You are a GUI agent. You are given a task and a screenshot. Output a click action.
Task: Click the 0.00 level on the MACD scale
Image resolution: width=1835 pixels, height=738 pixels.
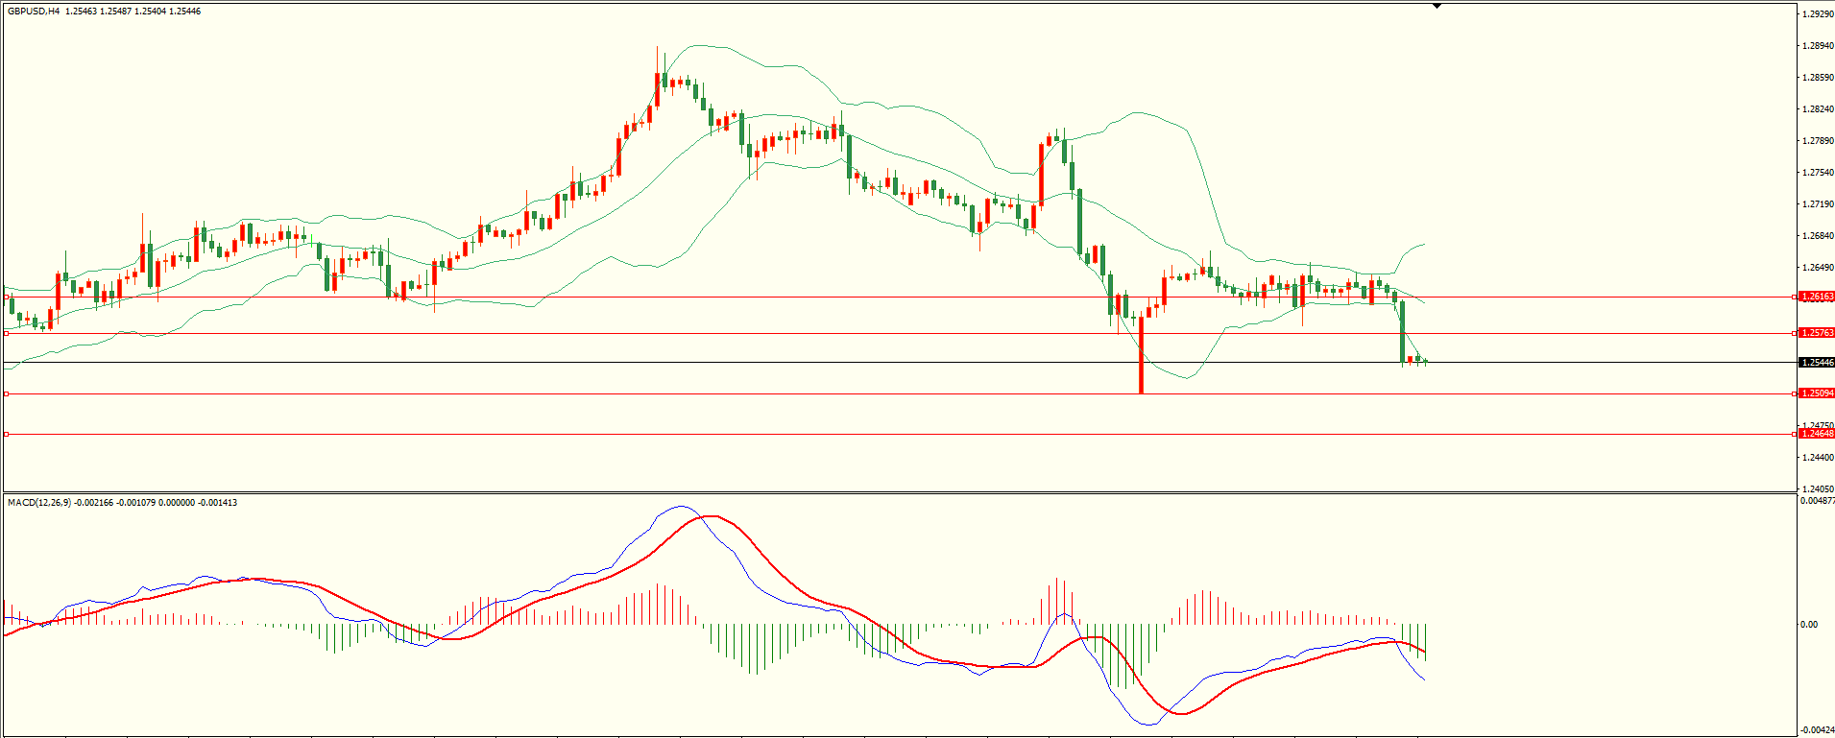point(1809,625)
